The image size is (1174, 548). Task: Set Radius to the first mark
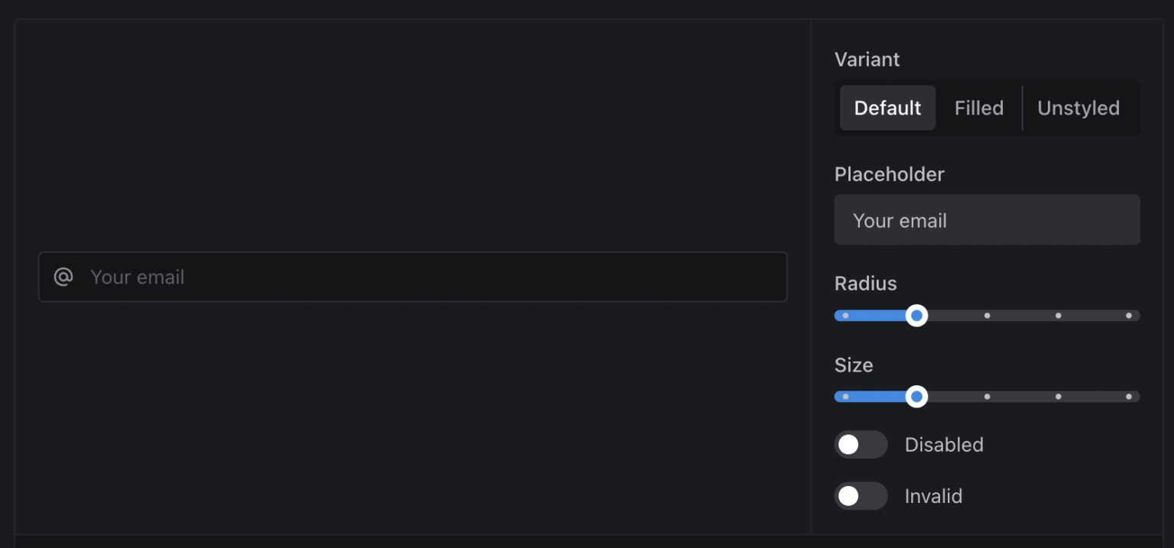(845, 316)
